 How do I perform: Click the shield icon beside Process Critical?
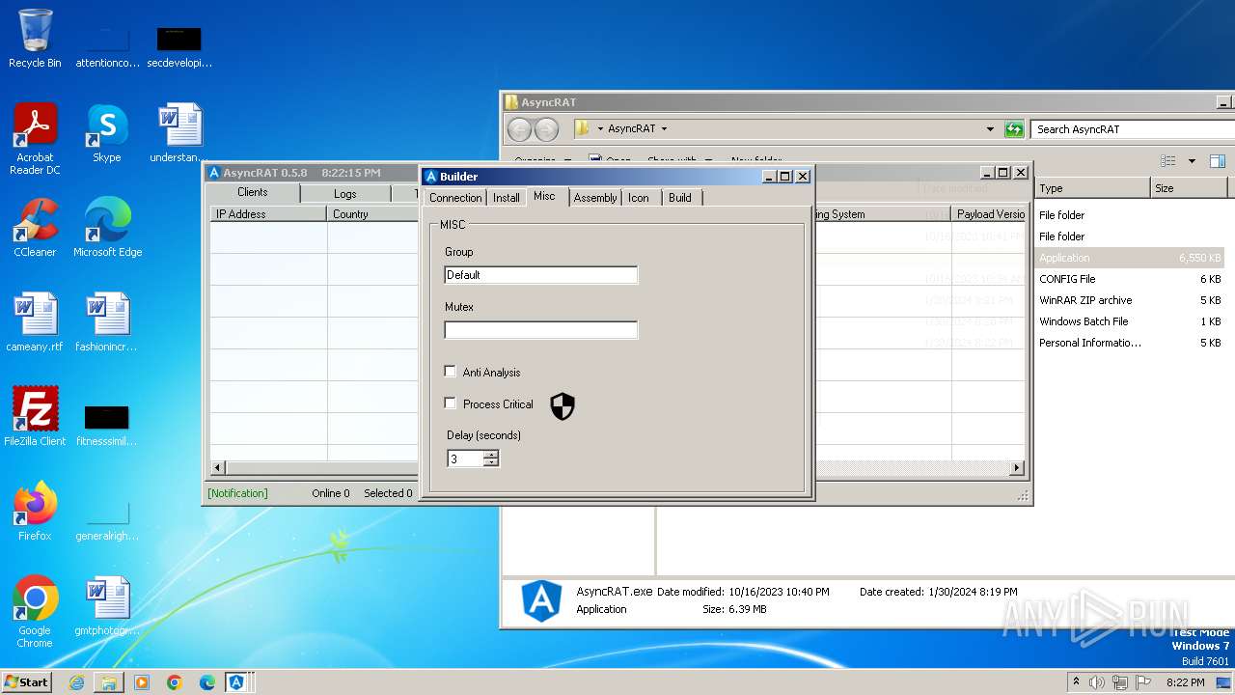click(563, 406)
